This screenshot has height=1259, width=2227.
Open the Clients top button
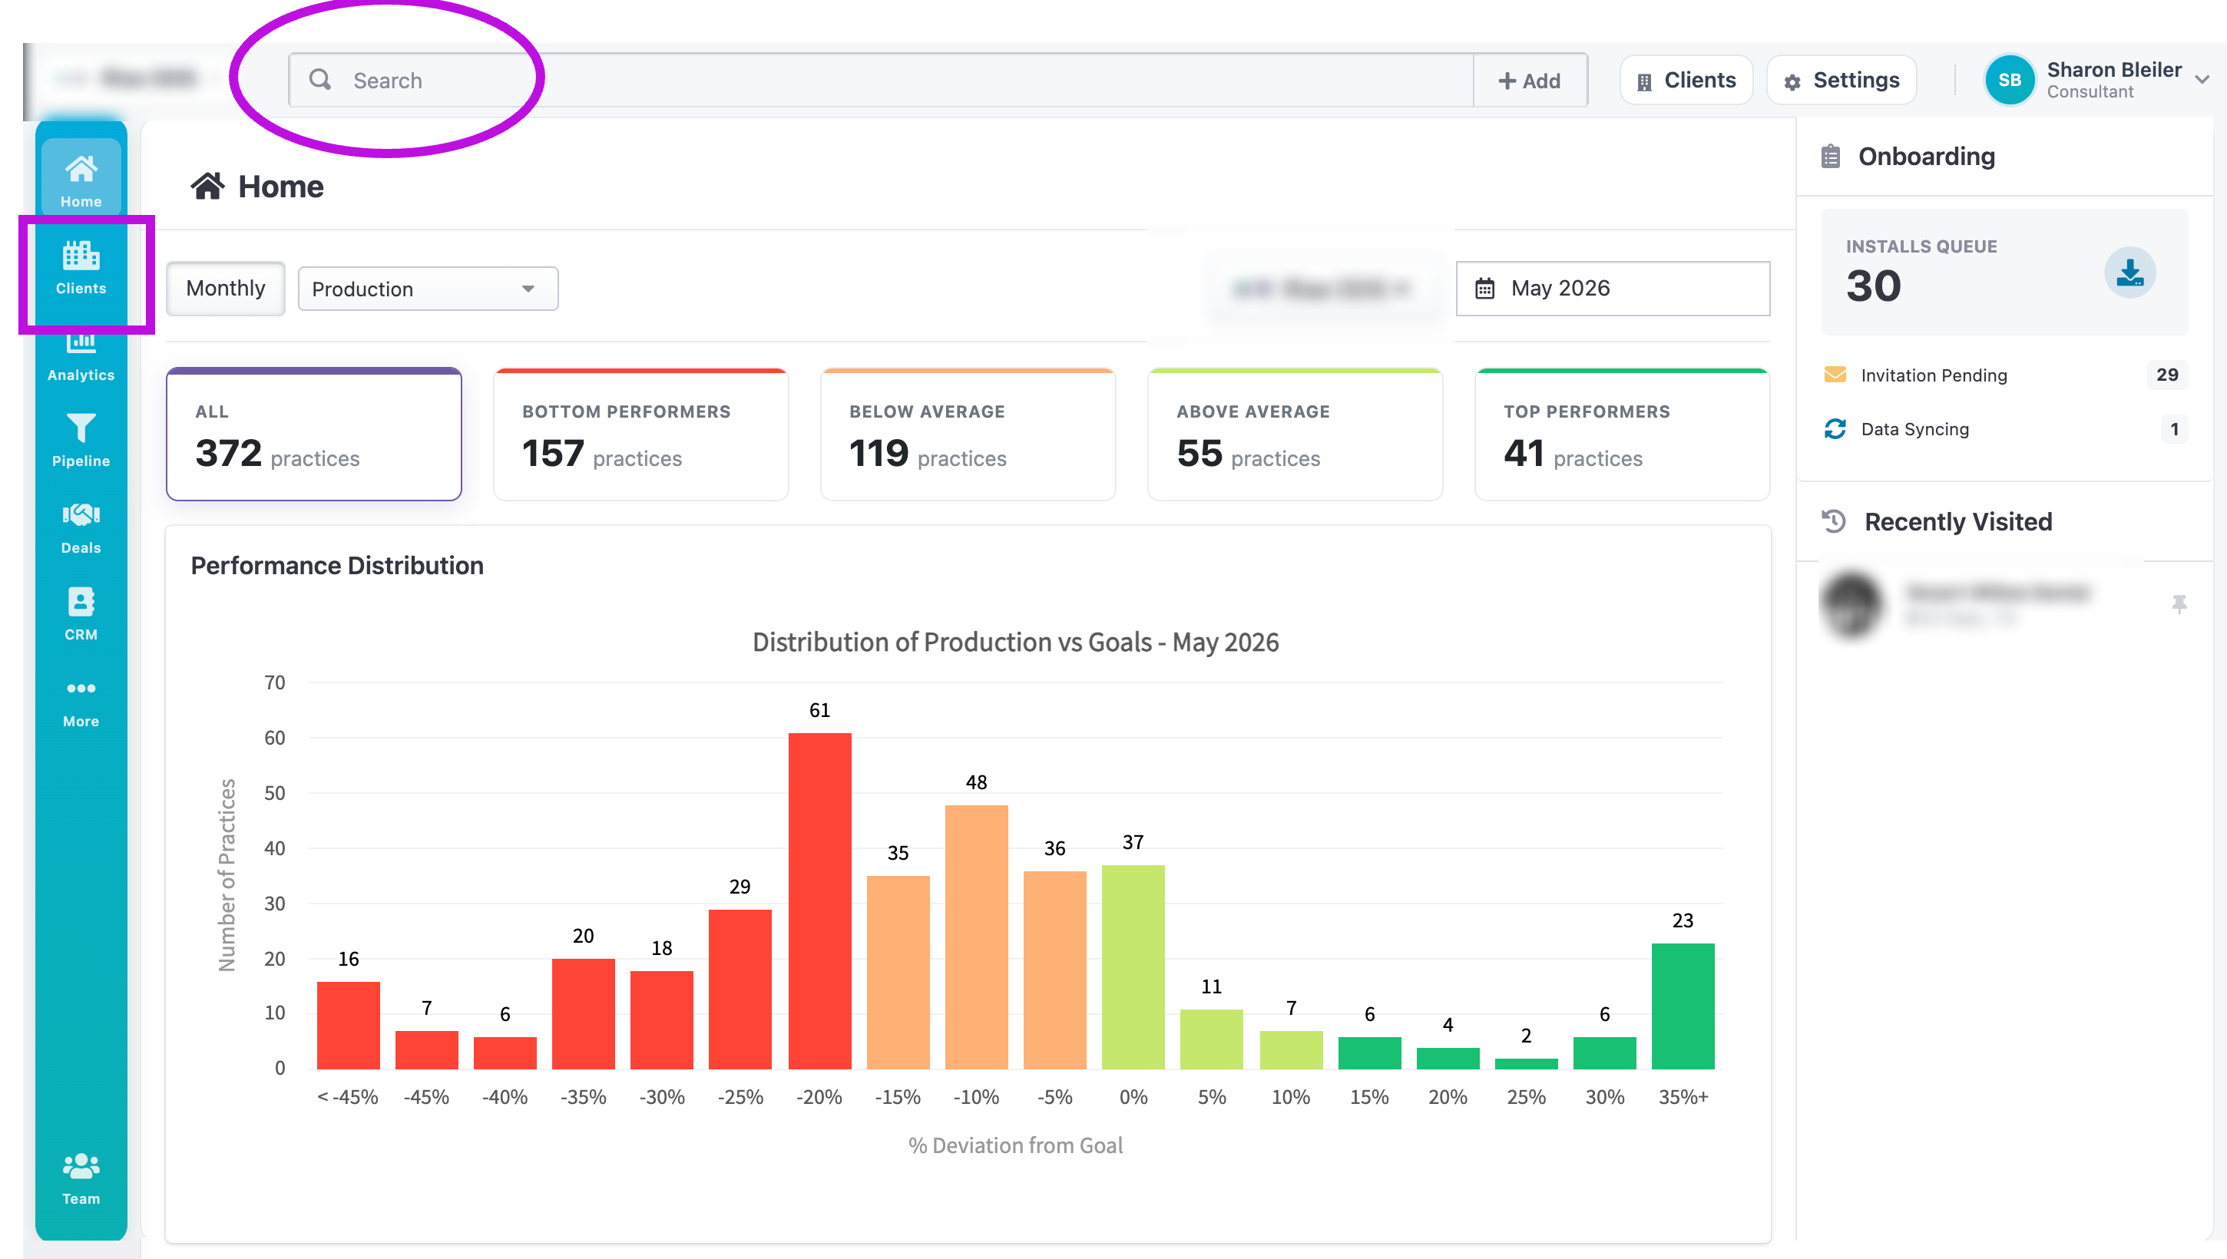pyautogui.click(x=1686, y=81)
